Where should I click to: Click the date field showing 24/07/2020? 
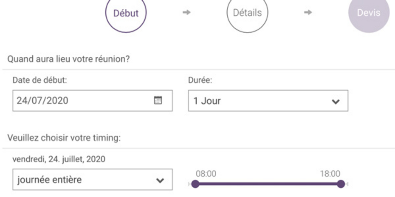coord(81,101)
